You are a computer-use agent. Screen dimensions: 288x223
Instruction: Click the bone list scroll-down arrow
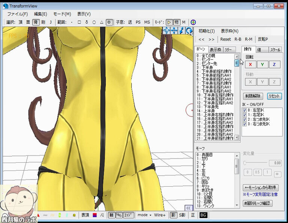click(x=237, y=137)
